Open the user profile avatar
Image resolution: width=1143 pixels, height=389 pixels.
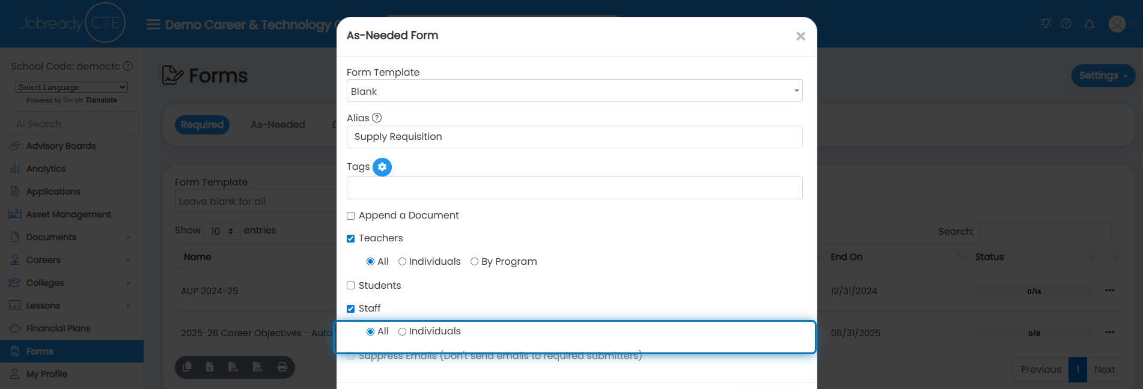[x=1117, y=24]
